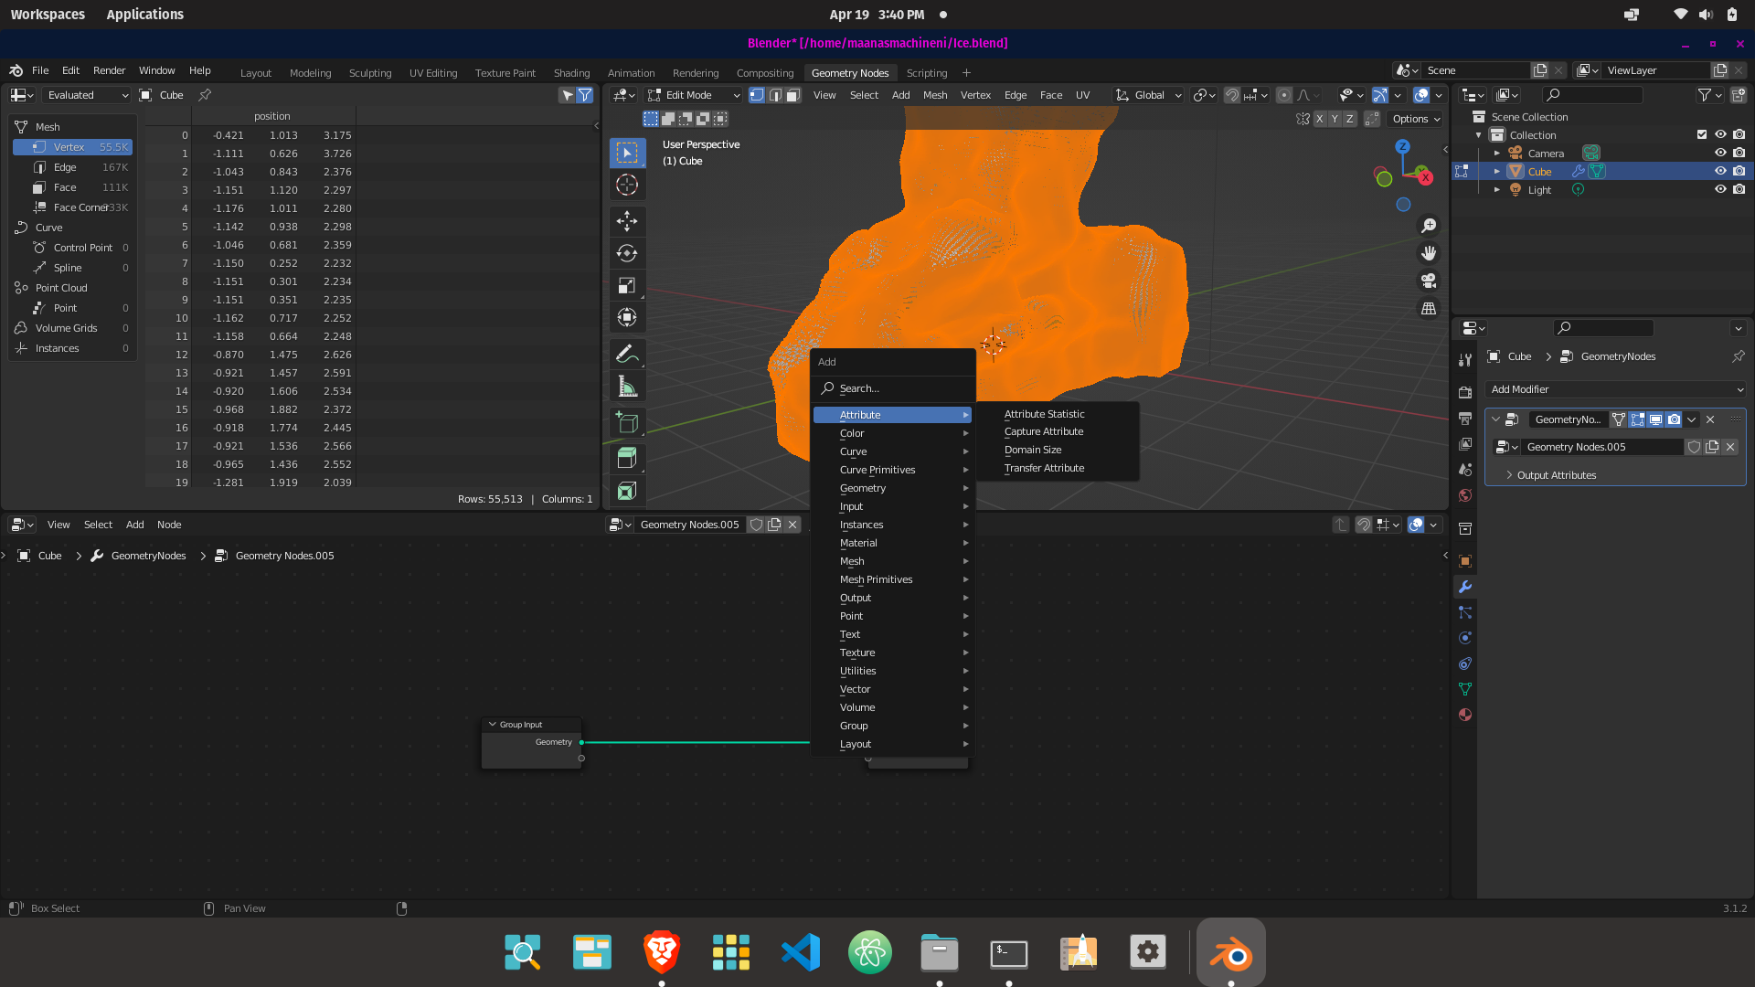1755x987 pixels.
Task: Open the Output properties tab
Action: 1465,419
